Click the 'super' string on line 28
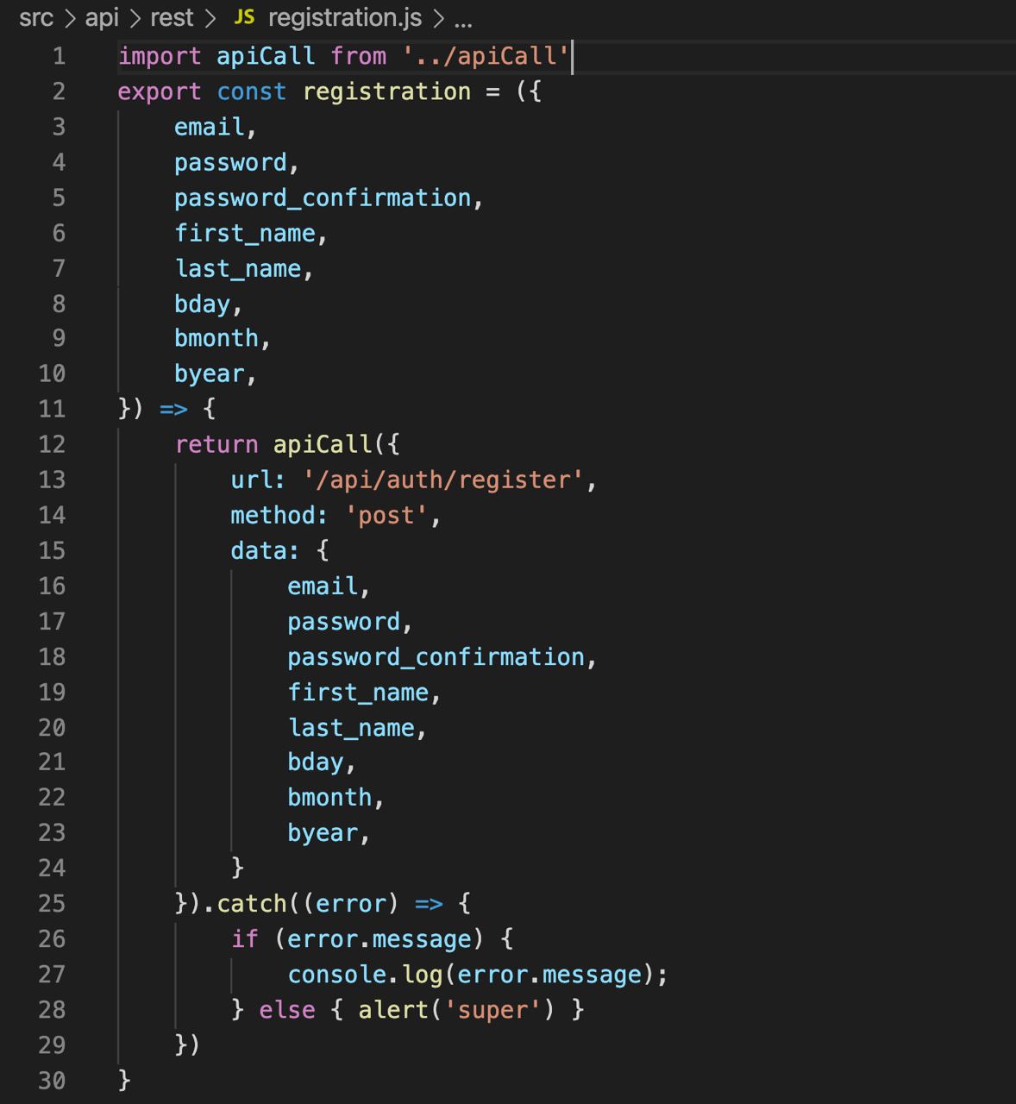 [492, 1009]
